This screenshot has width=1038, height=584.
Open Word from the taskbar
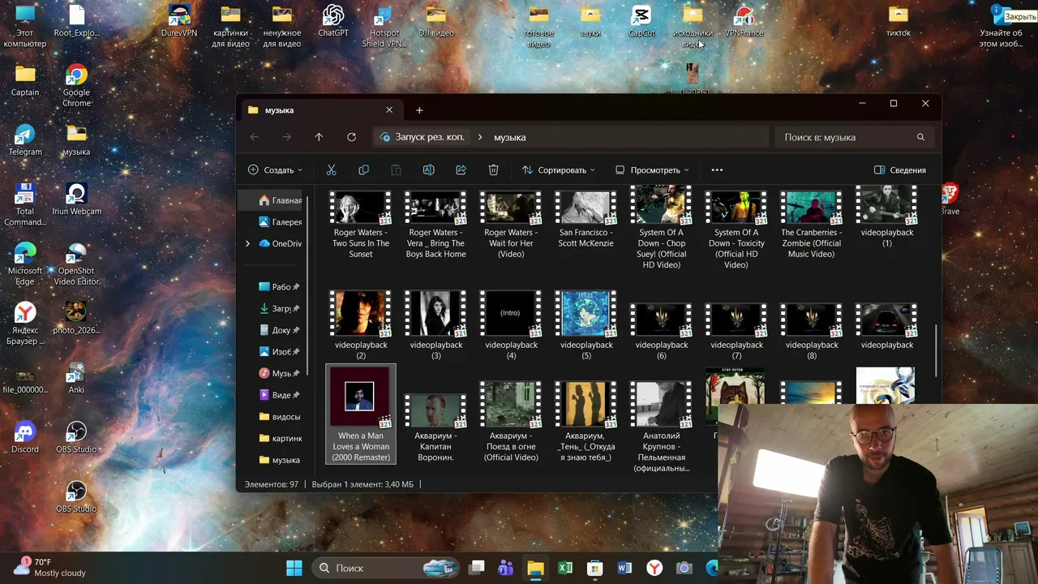[624, 568]
